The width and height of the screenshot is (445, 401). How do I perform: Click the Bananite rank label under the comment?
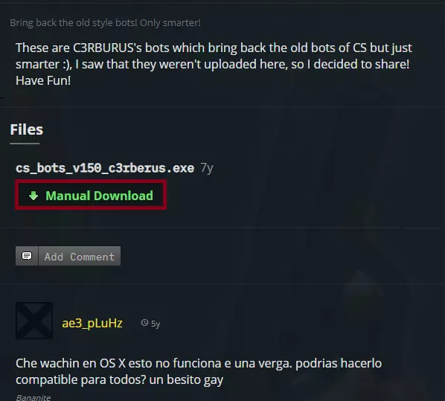[33, 397]
